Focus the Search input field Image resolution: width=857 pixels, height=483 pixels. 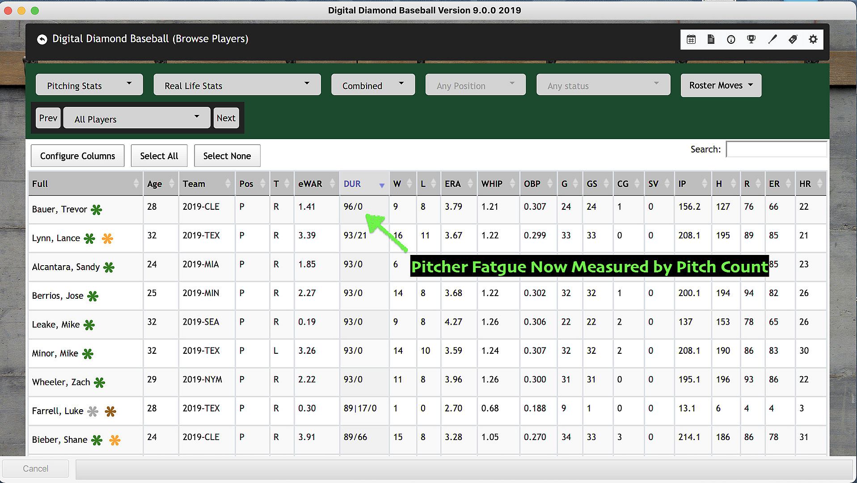click(776, 149)
